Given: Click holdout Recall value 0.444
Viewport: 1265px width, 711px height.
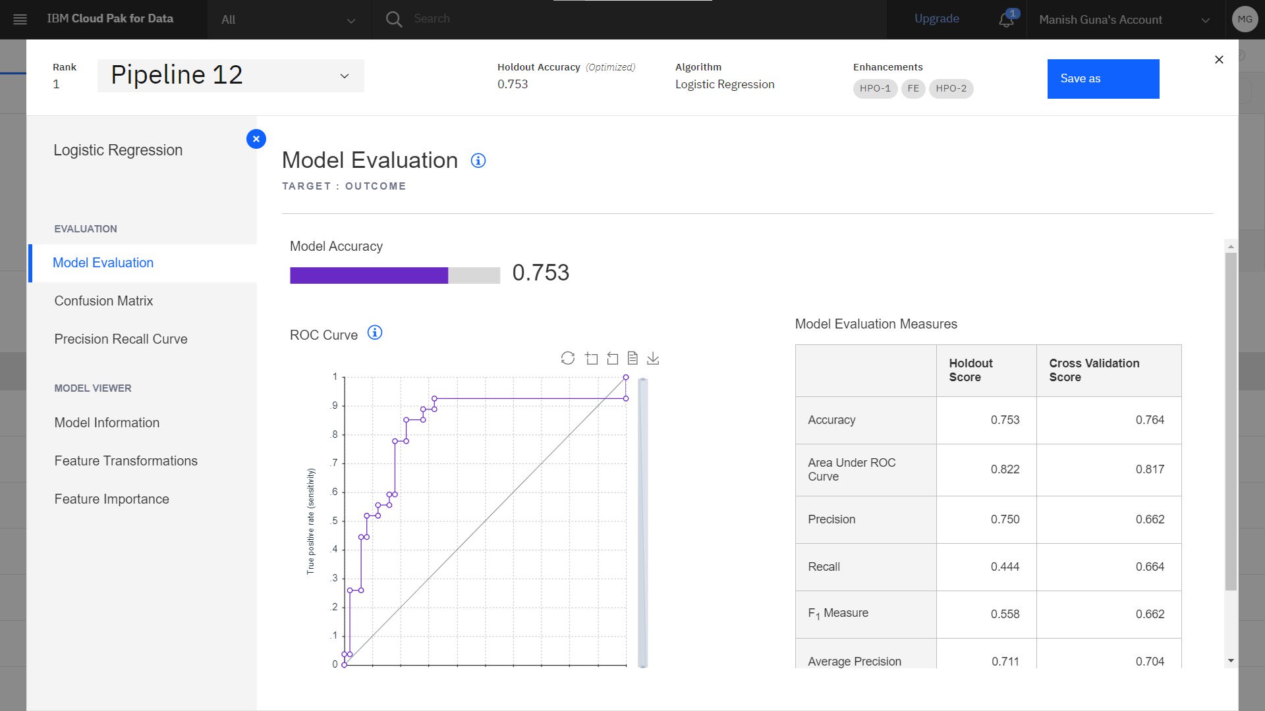Looking at the screenshot, I should [x=1005, y=567].
